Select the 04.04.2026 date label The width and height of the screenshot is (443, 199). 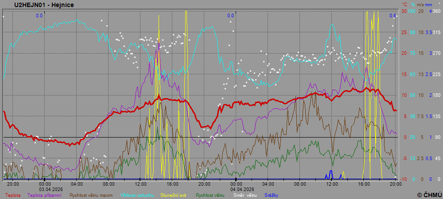click(241, 188)
